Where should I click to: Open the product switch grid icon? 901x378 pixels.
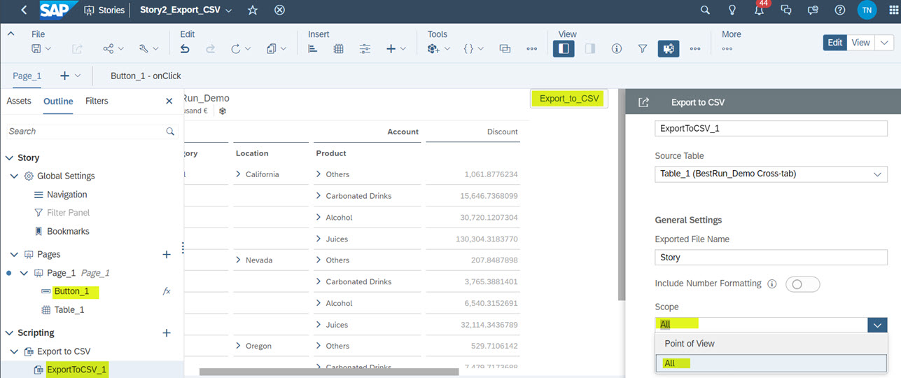point(893,10)
